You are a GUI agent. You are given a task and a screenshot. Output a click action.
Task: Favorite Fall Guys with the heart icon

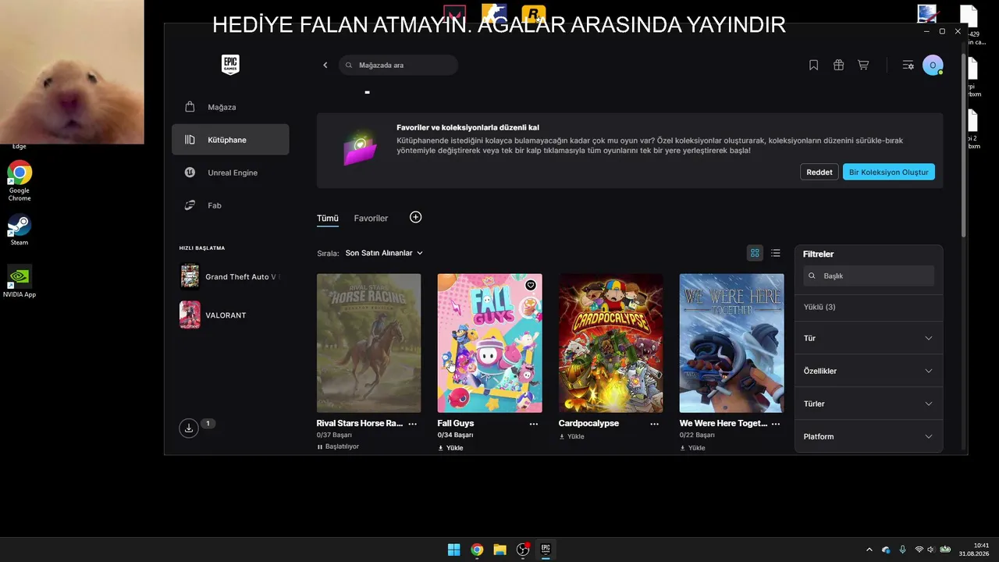point(531,285)
